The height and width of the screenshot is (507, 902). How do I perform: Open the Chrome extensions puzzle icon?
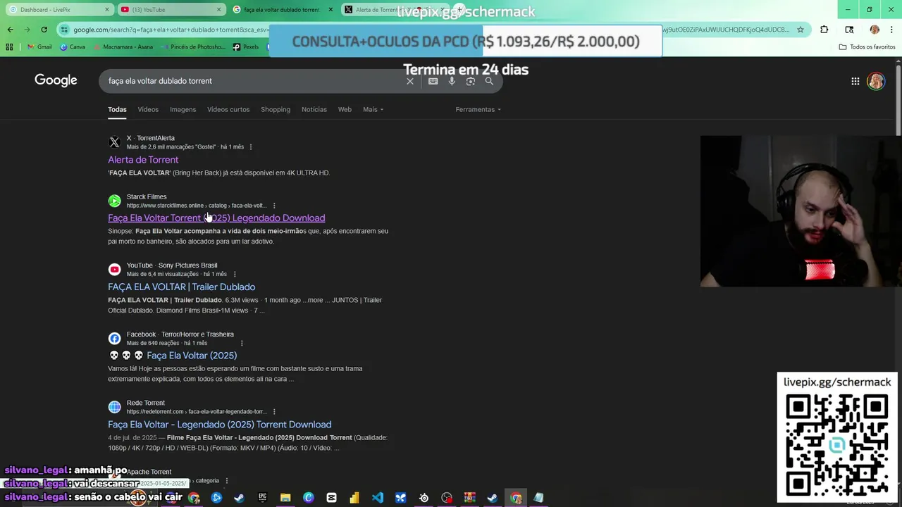click(824, 30)
